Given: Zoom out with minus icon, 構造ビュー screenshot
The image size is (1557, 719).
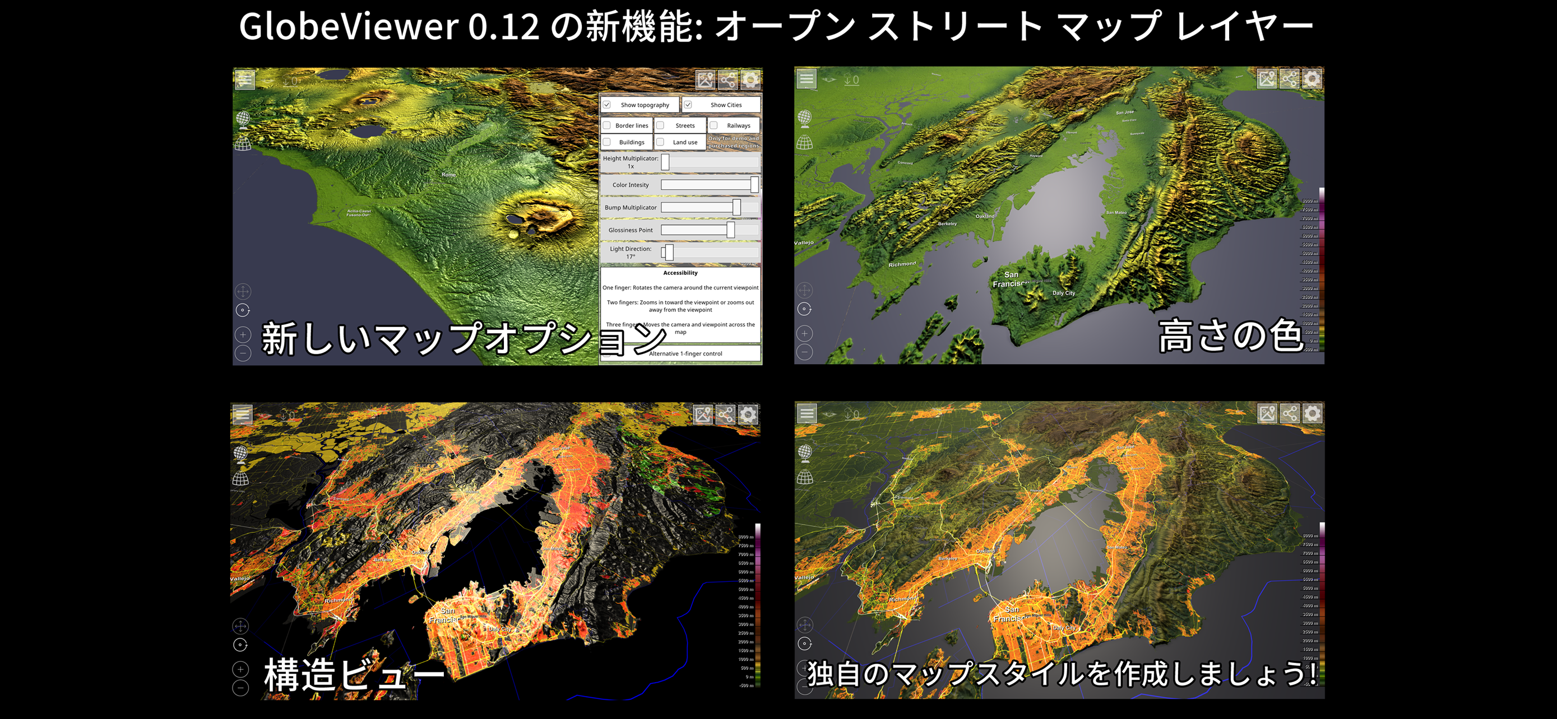Looking at the screenshot, I should click(240, 688).
